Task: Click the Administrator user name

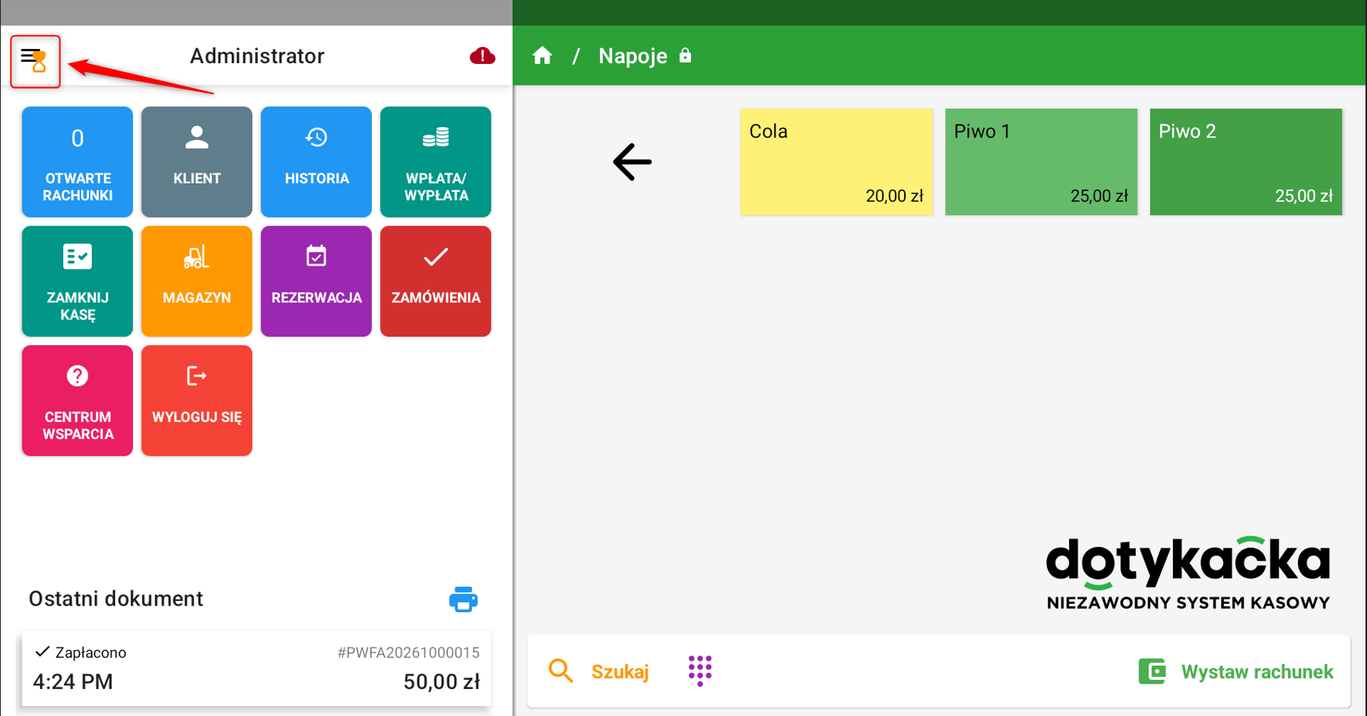Action: pyautogui.click(x=257, y=56)
